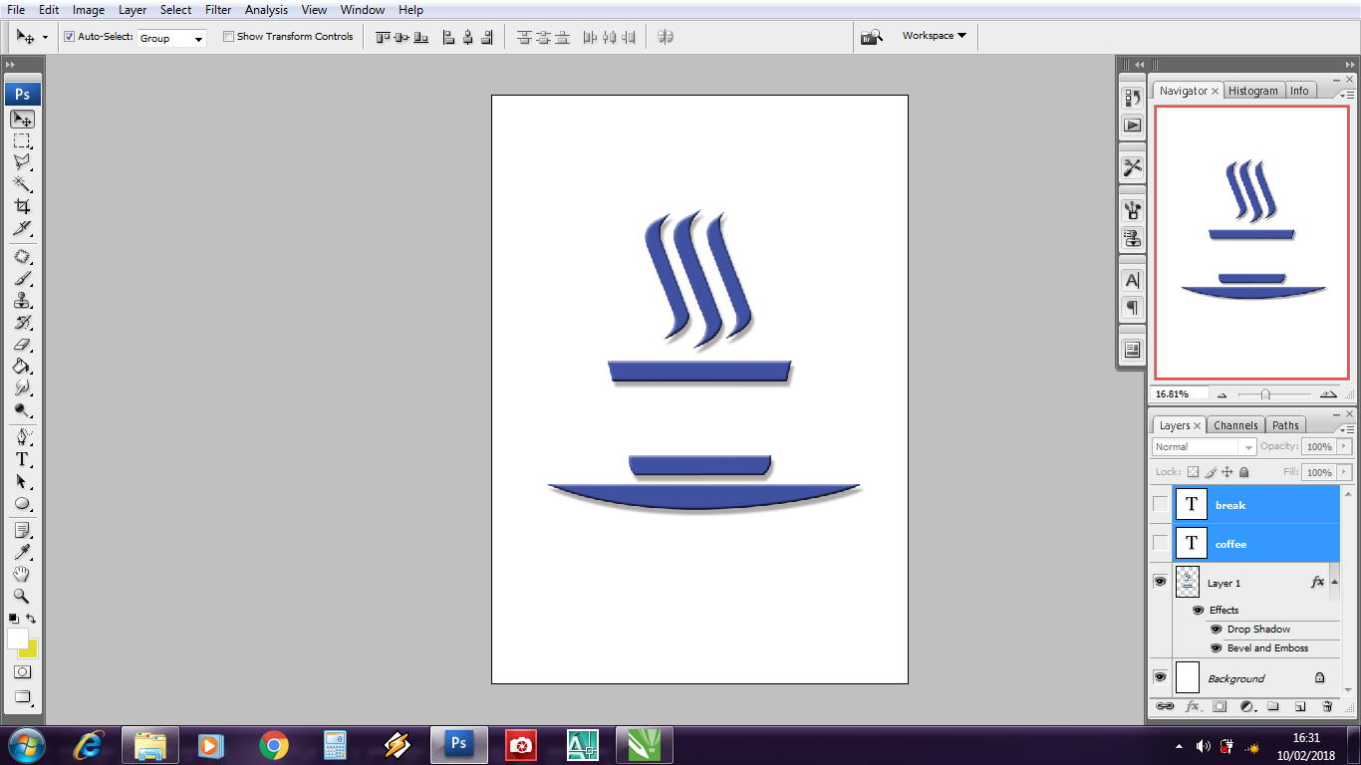The width and height of the screenshot is (1361, 765).
Task: Open the Layer menu
Action: pos(133,10)
